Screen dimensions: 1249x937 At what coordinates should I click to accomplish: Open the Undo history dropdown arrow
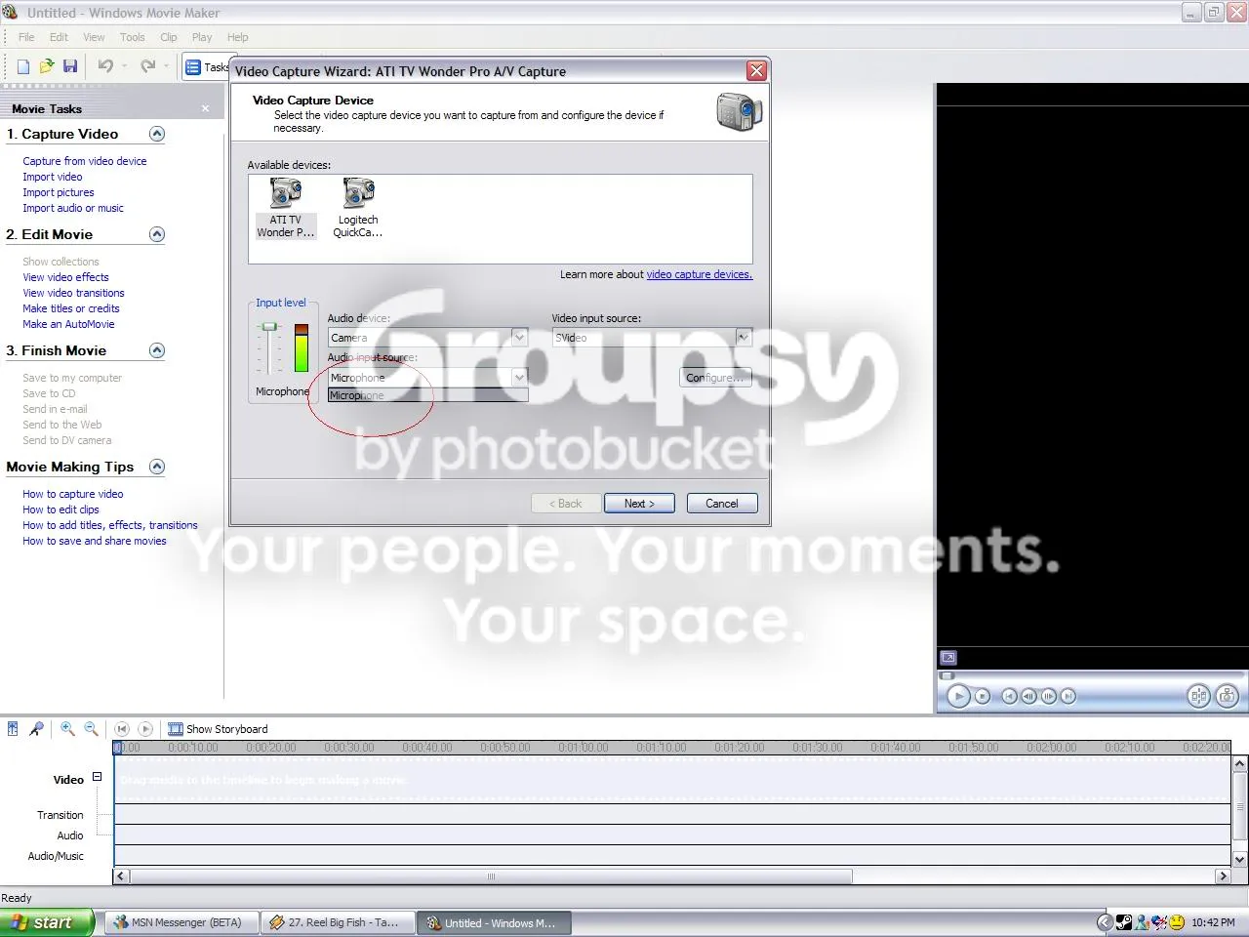(124, 66)
